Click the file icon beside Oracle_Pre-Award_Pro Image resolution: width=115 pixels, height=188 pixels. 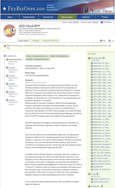click(x=92, y=179)
